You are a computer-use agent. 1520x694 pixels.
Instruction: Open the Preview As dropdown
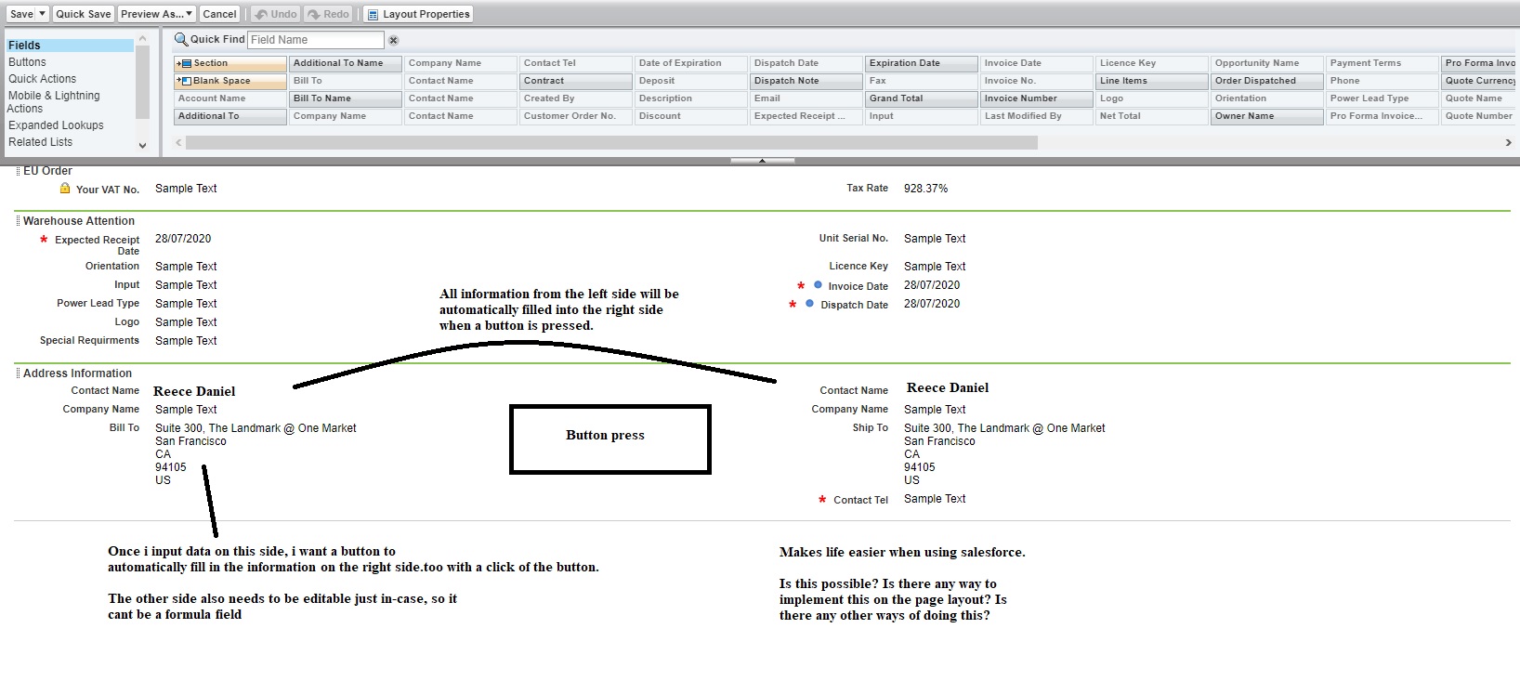156,14
